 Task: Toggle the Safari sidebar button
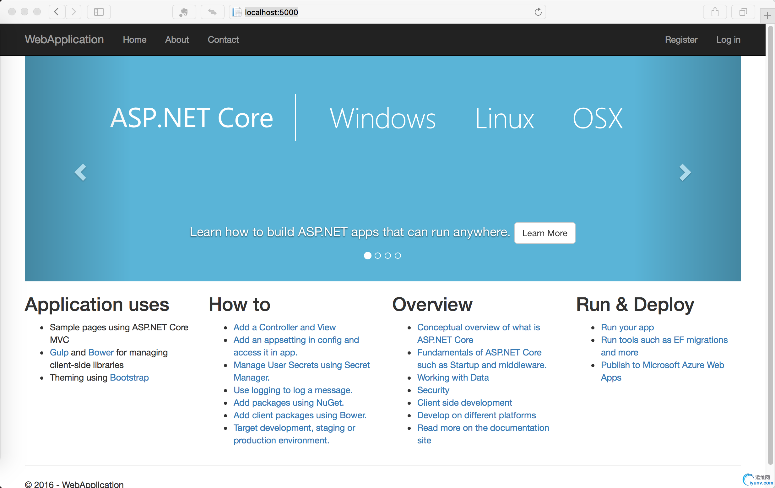tap(99, 12)
